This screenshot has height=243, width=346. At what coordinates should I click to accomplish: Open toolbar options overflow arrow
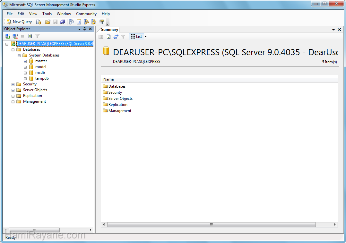point(108,23)
